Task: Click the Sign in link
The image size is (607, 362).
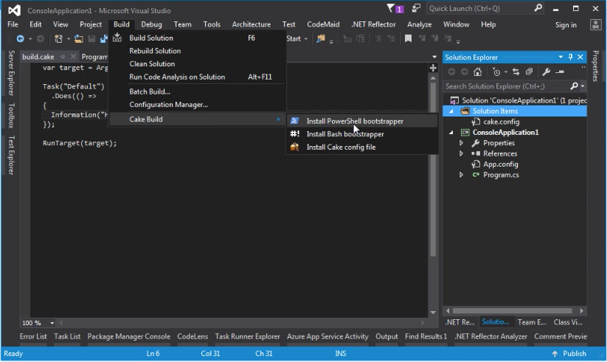Action: 566,25
